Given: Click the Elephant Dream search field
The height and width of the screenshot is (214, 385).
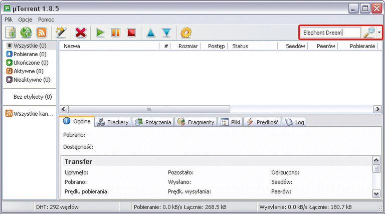Looking at the screenshot, I should (x=331, y=33).
